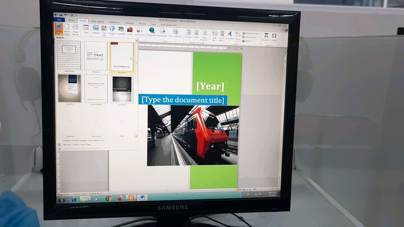Open the File tab
Image resolution: width=404 pixels, height=227 pixels.
pyautogui.click(x=59, y=20)
